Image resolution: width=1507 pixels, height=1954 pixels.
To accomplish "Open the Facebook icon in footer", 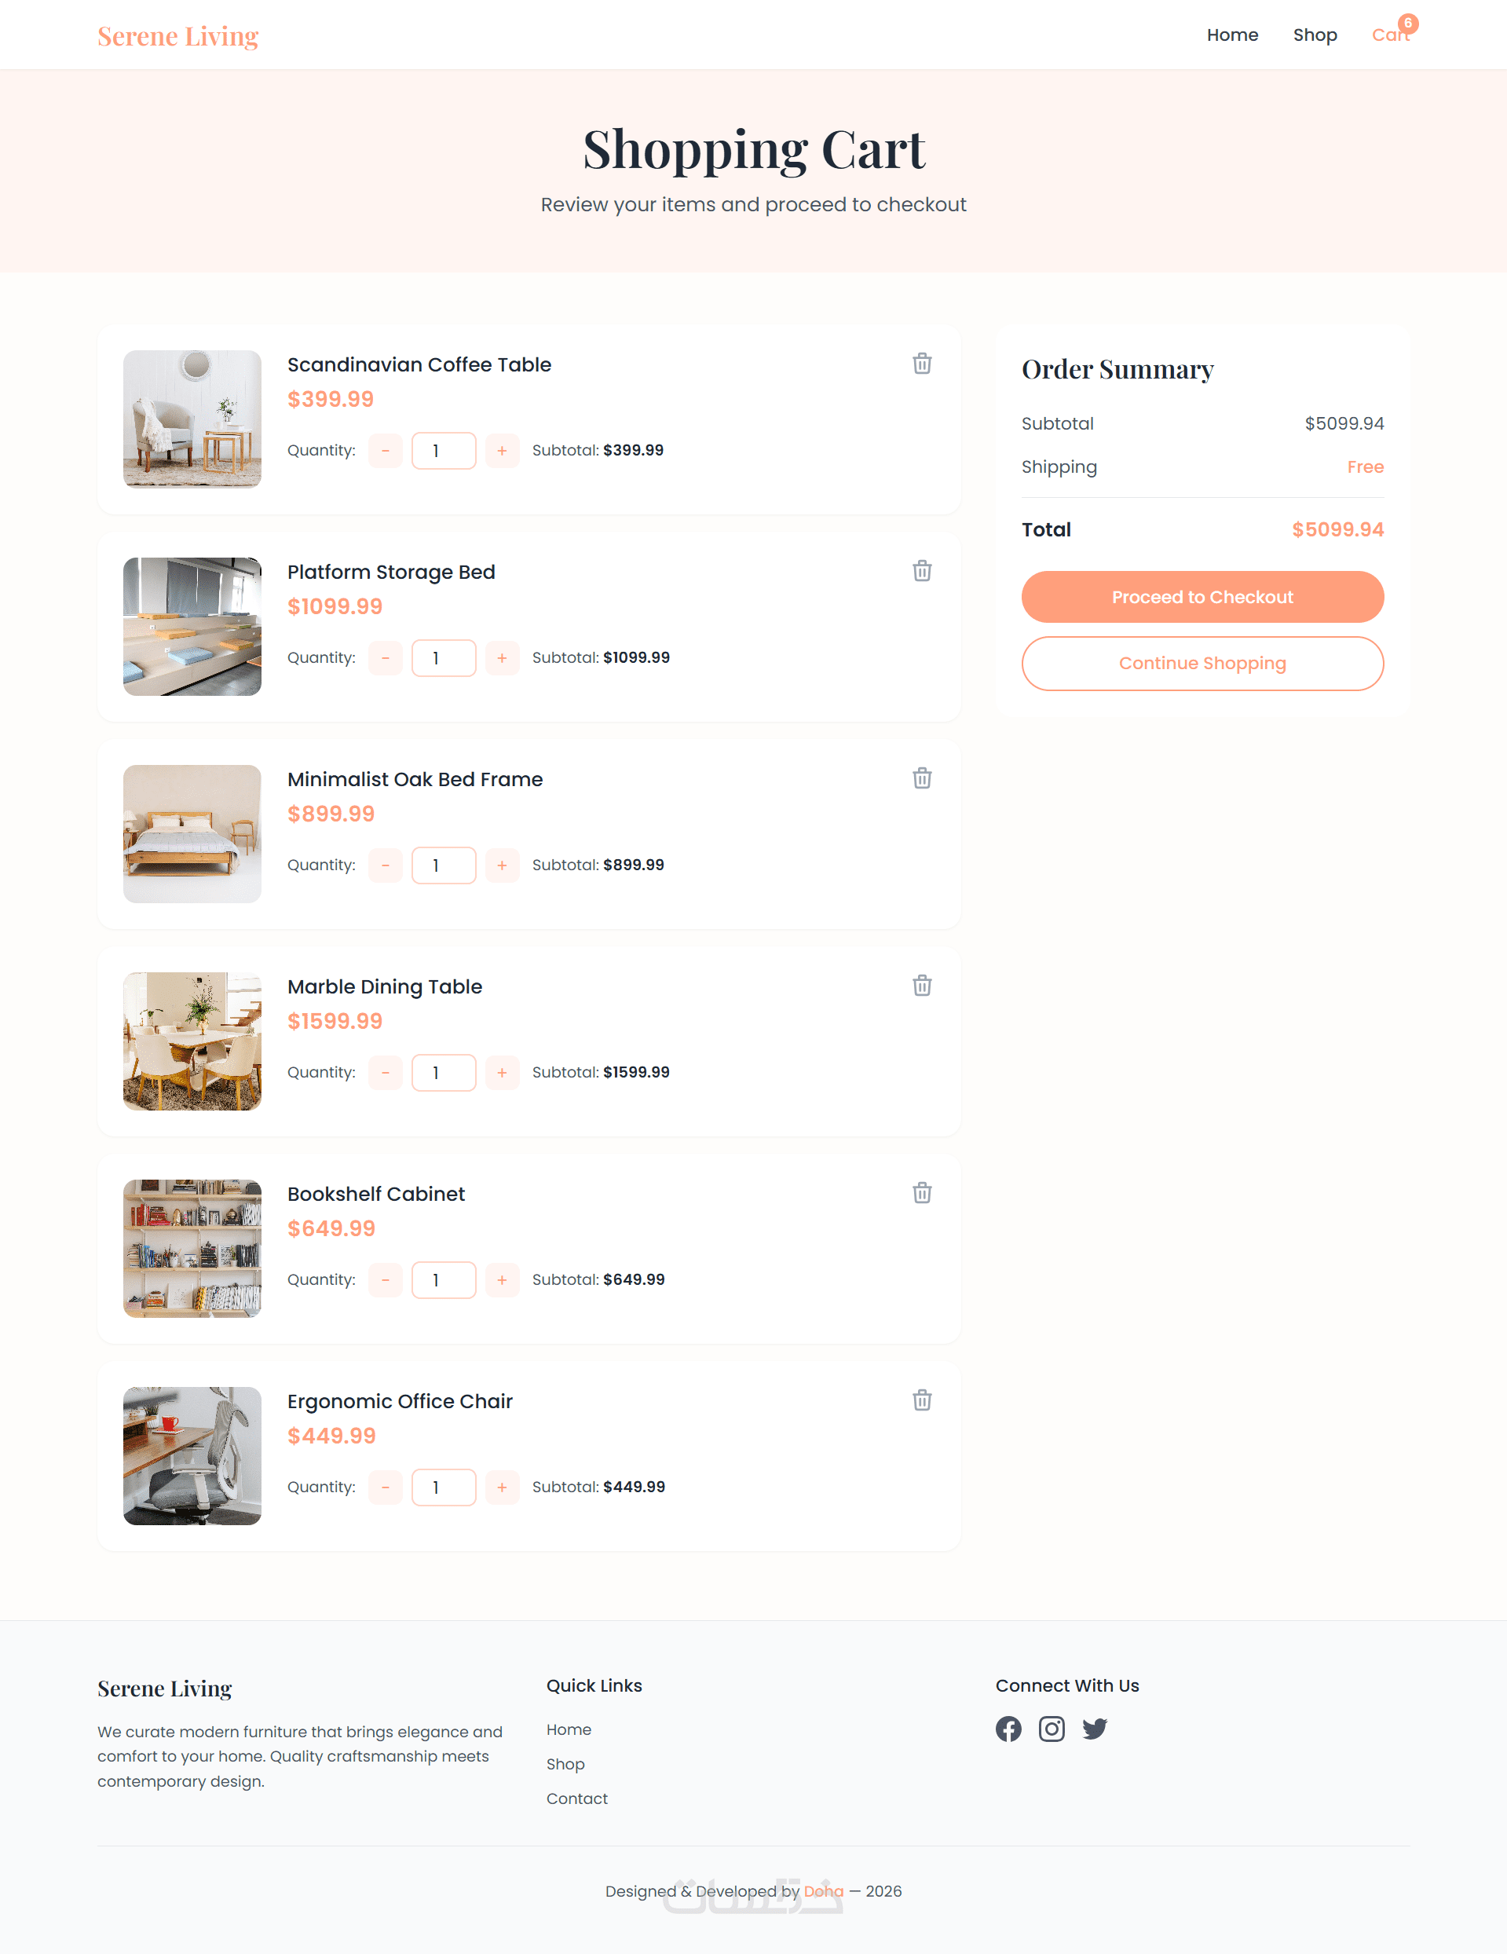I will 1008,1729.
